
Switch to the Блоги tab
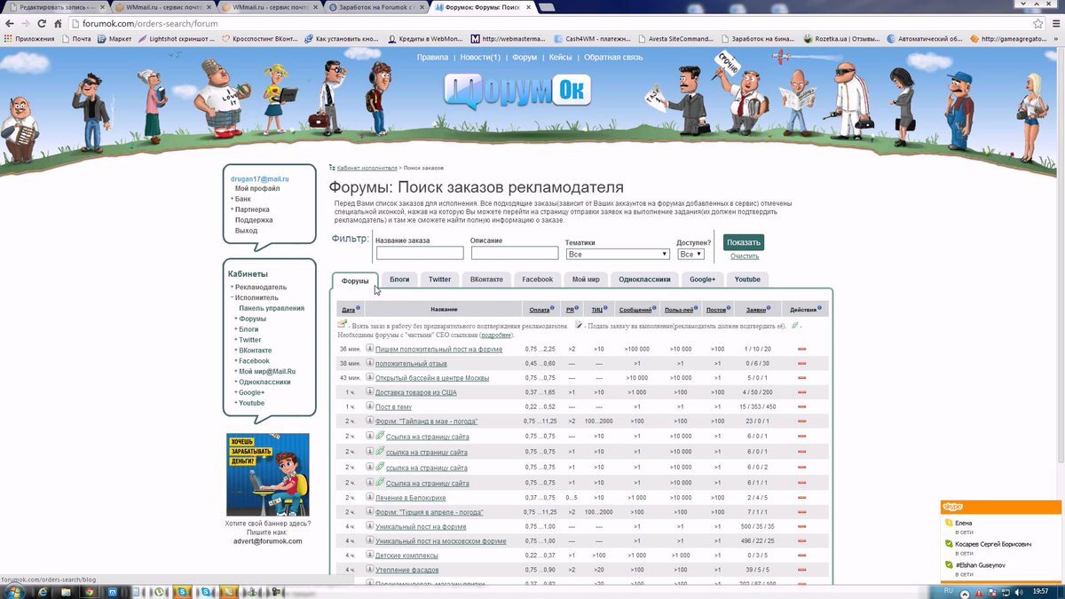[x=399, y=280]
